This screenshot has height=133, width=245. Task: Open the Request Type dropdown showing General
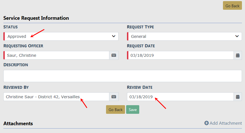click(x=184, y=36)
